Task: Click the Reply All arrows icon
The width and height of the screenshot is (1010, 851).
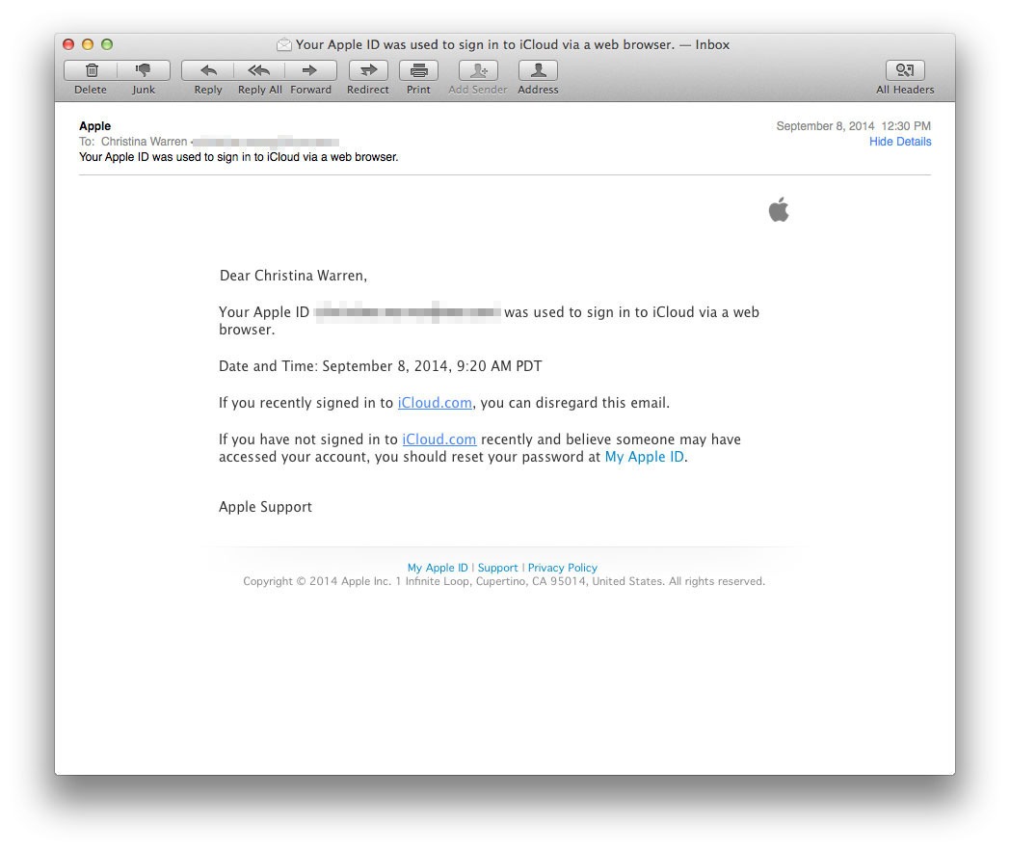Action: coord(259,70)
